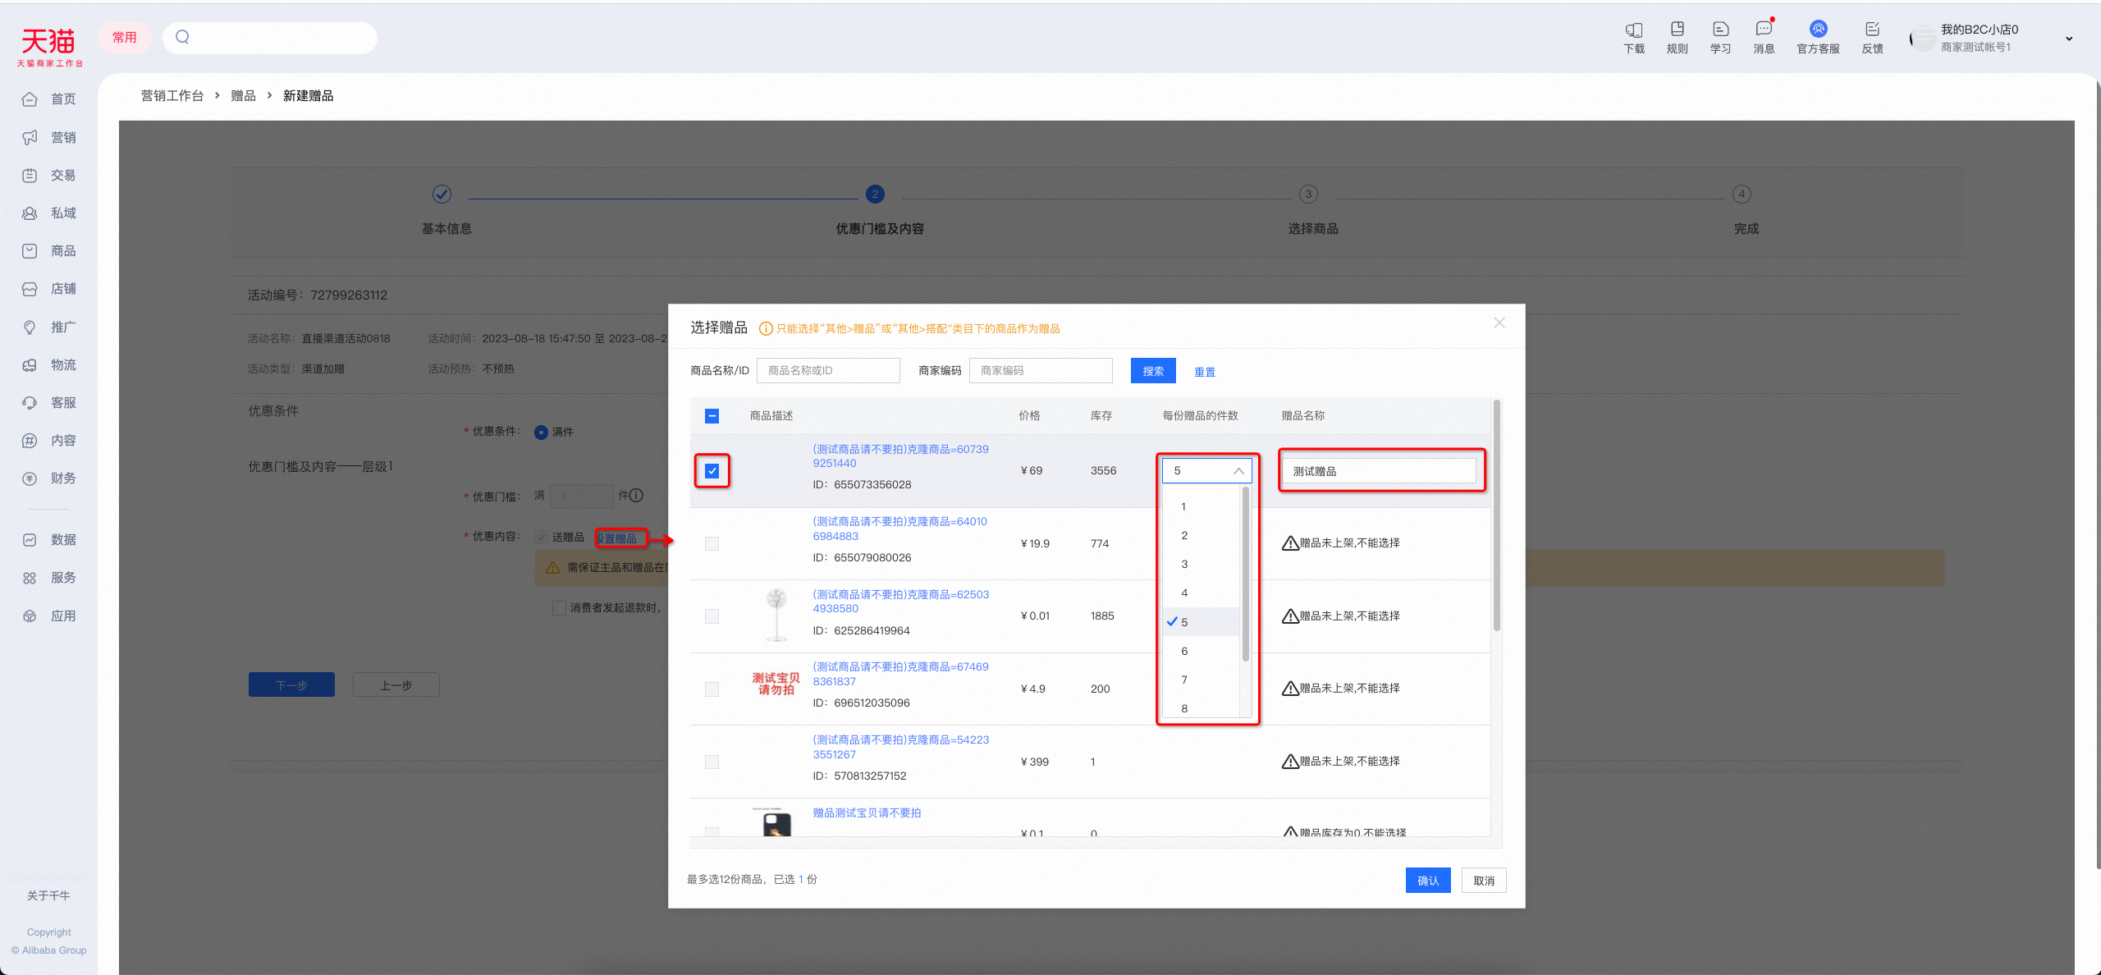Open 关于千牛 at sidebar bottom
Viewport: 2101px width, 975px height.
pyautogui.click(x=48, y=895)
